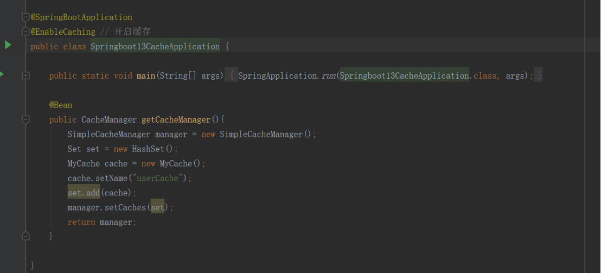This screenshot has height=273, width=601.
Task: Click the final closing brace of the class
Action: click(x=32, y=265)
